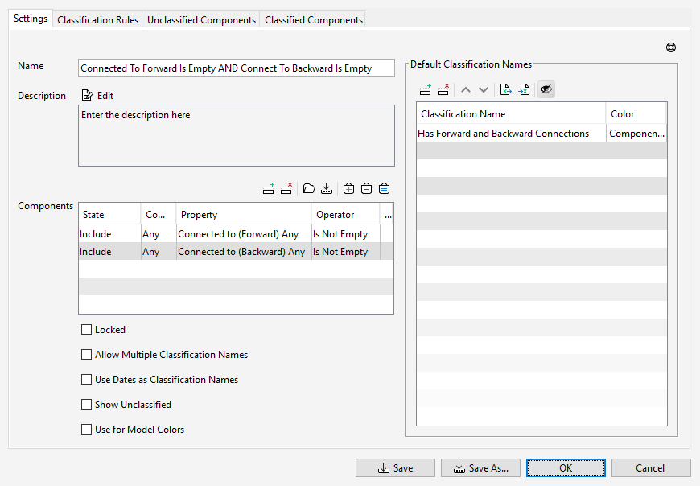700x486 pixels.
Task: Enable the Locked checkbox
Action: [x=86, y=330]
